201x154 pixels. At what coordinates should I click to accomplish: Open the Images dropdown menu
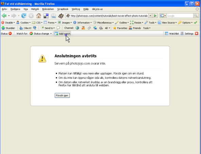pyautogui.click(x=65, y=22)
